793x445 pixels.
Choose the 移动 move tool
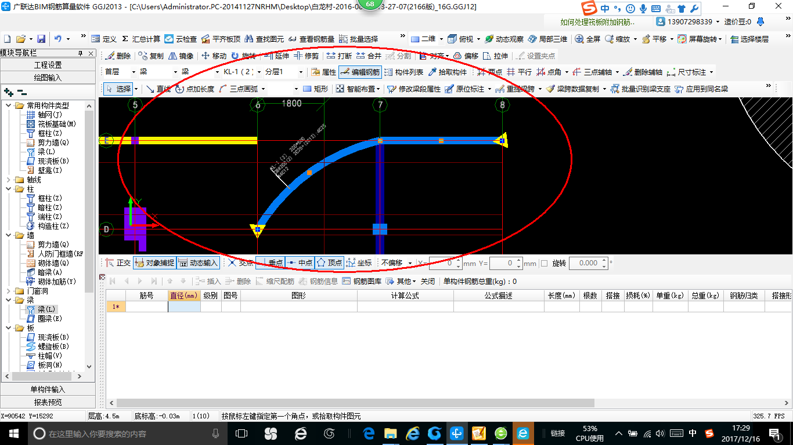pyautogui.click(x=214, y=56)
